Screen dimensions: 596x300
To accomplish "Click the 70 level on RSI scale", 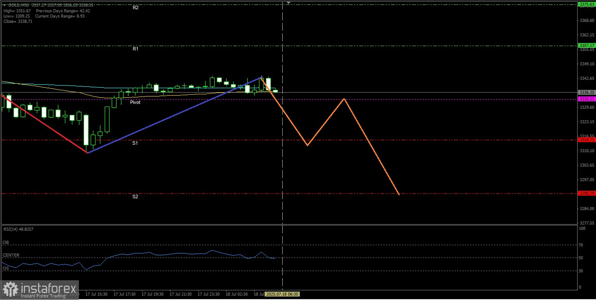I will pos(582,245).
